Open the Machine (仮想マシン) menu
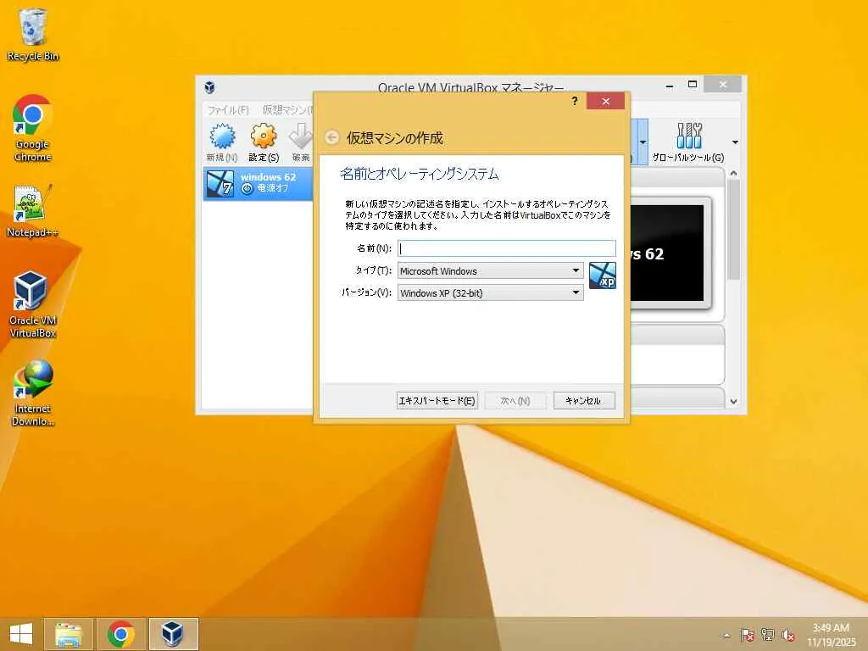 pyautogui.click(x=287, y=110)
